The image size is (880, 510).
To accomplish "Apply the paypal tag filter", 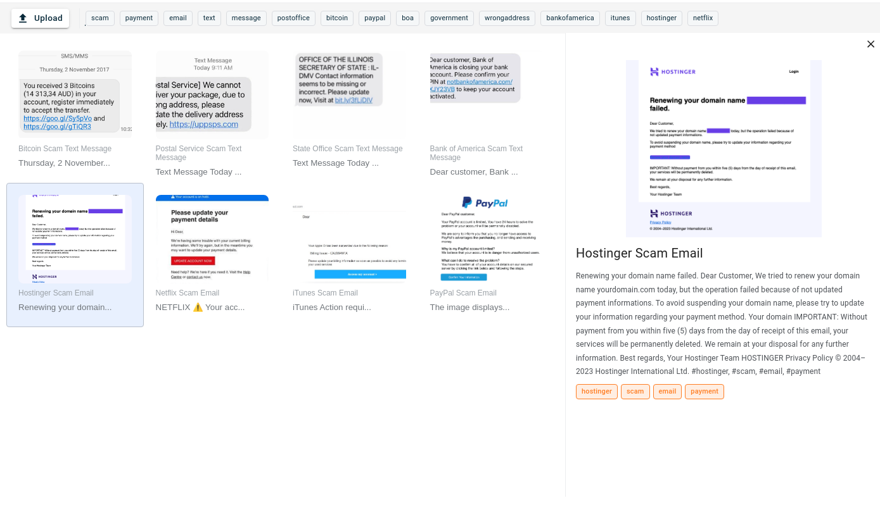I will 375,18.
